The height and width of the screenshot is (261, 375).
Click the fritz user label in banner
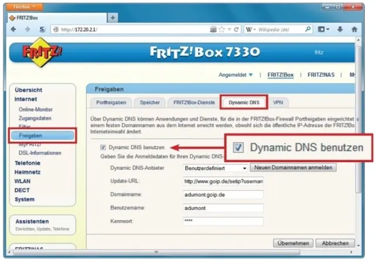pyautogui.click(x=319, y=53)
